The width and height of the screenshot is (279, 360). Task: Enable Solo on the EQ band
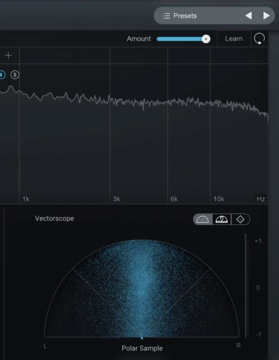(14, 75)
